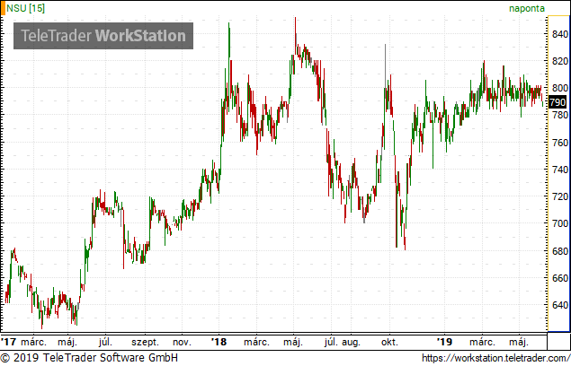Image resolution: width=571 pixels, height=366 pixels.
Task: Click the current price tag 790
Action: coord(558,102)
